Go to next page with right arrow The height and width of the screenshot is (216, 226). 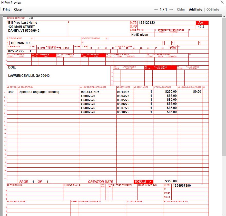[171, 10]
